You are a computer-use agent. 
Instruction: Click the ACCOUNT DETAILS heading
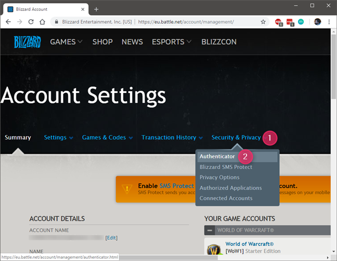(x=57, y=218)
